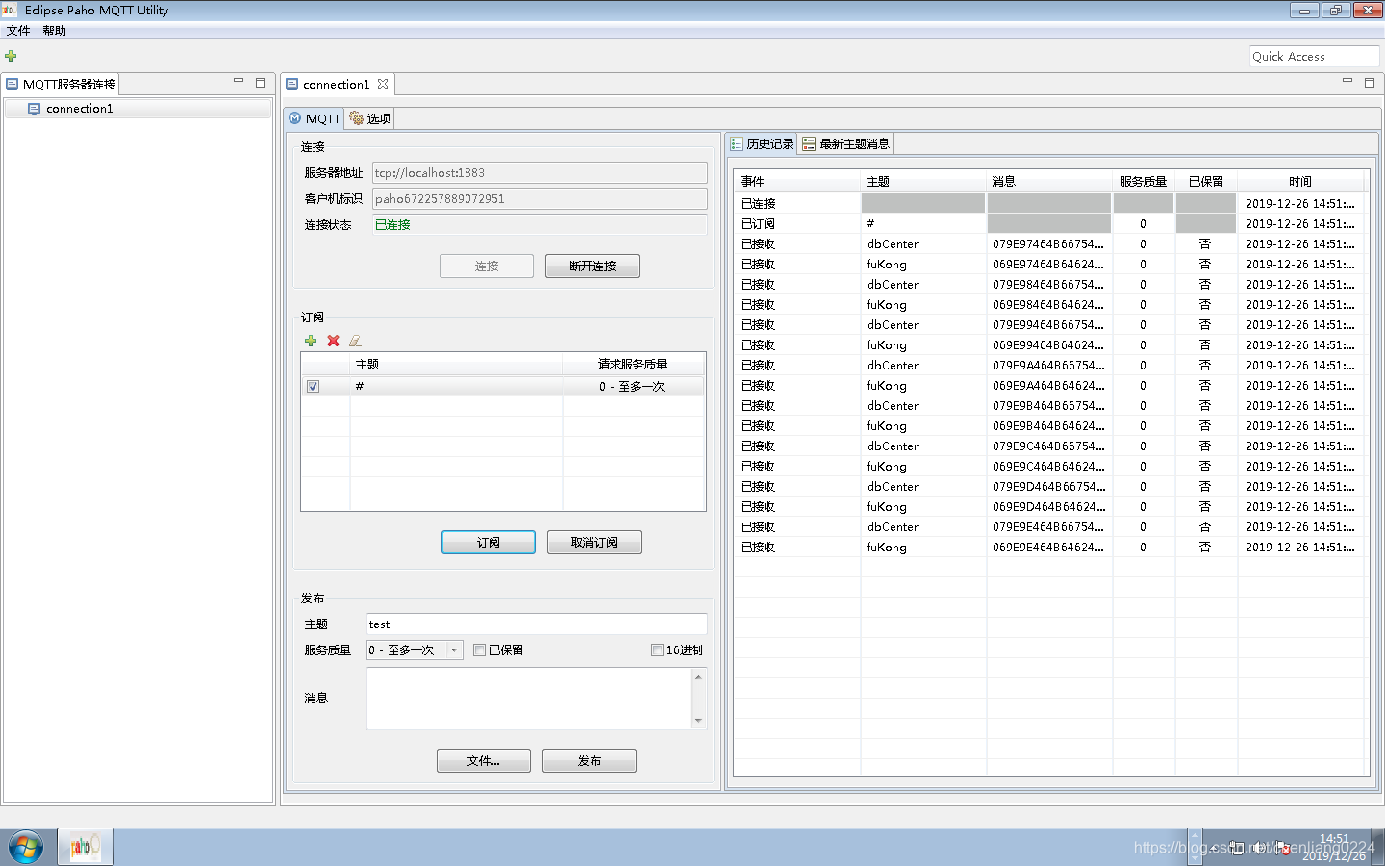This screenshot has height=866, width=1385.
Task: Click inside the 消息 message text area
Action: coord(528,699)
